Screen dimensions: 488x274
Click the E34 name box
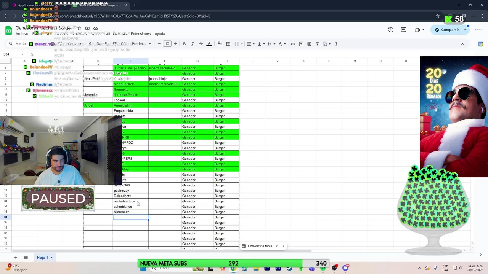(x=11, y=54)
